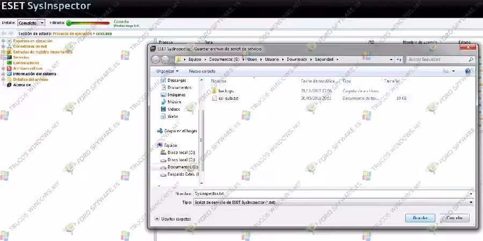This screenshot has width=483, height=241.
Task: Click the help icon in the dialog toolbar
Action: [468, 71]
